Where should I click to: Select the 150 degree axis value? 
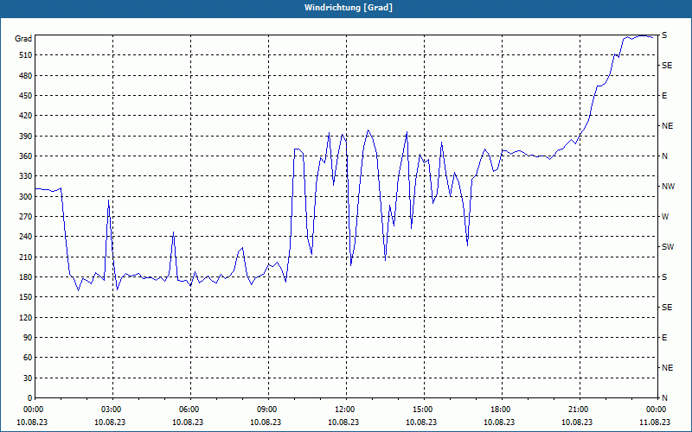coord(26,297)
